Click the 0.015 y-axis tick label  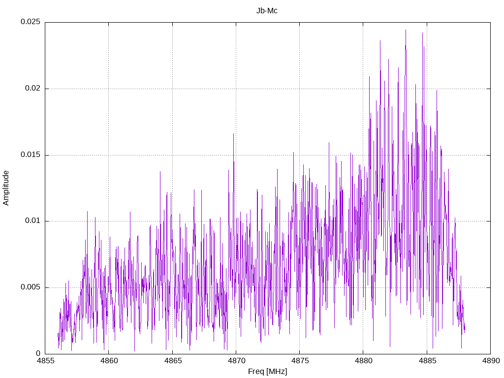coord(31,155)
